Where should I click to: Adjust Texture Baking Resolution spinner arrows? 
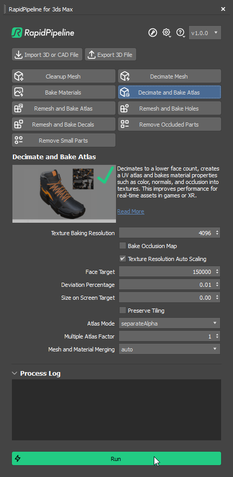tap(217, 233)
